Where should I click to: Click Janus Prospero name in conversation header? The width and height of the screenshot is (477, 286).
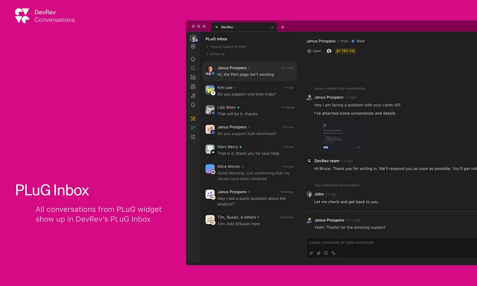click(x=321, y=41)
